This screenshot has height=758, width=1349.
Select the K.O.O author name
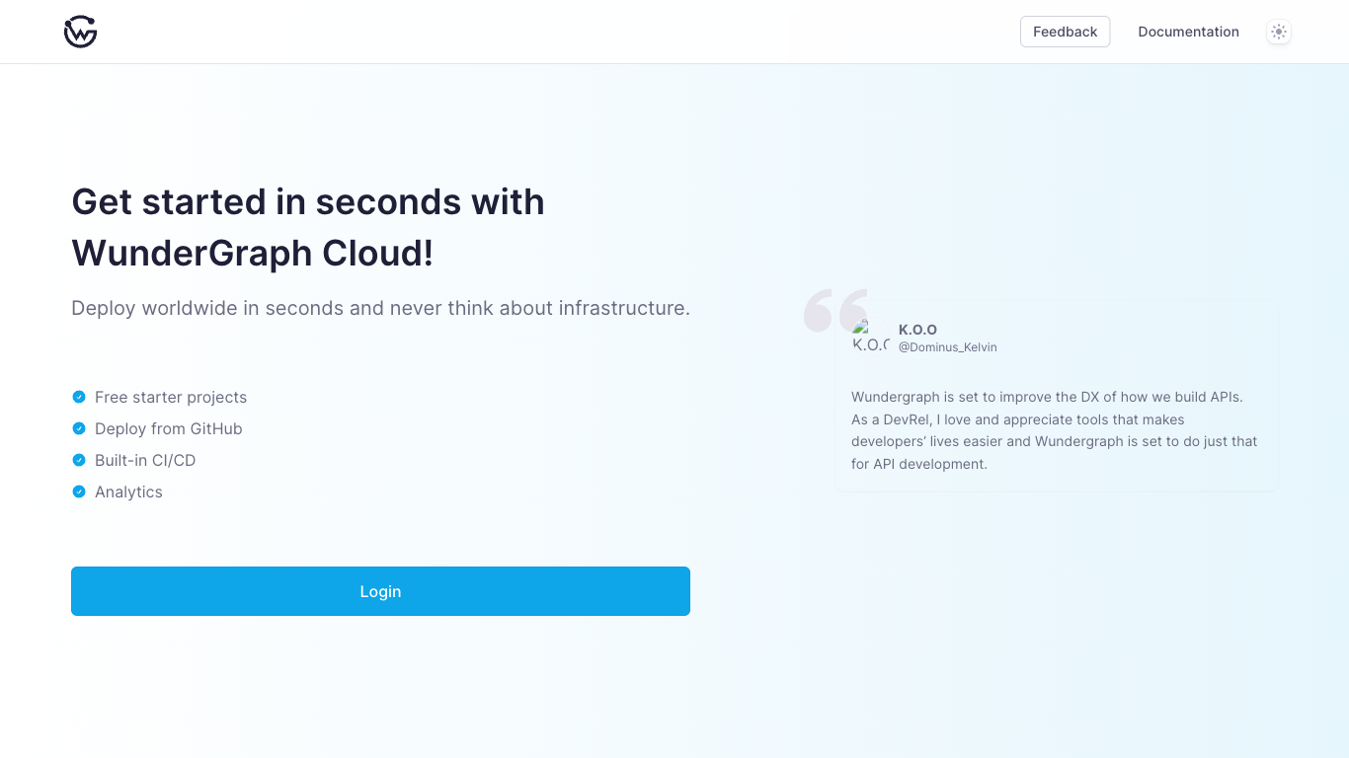[917, 330]
